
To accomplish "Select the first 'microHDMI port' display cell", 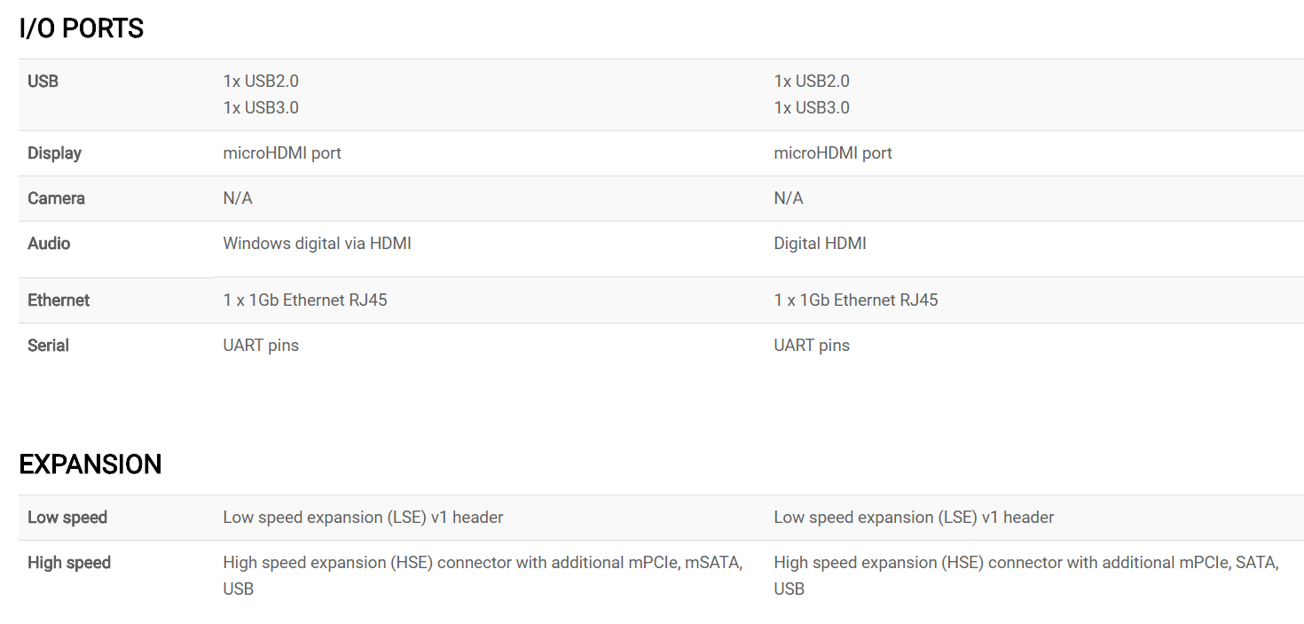I will [x=282, y=153].
